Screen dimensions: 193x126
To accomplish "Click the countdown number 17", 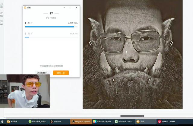I will tap(51, 13).
